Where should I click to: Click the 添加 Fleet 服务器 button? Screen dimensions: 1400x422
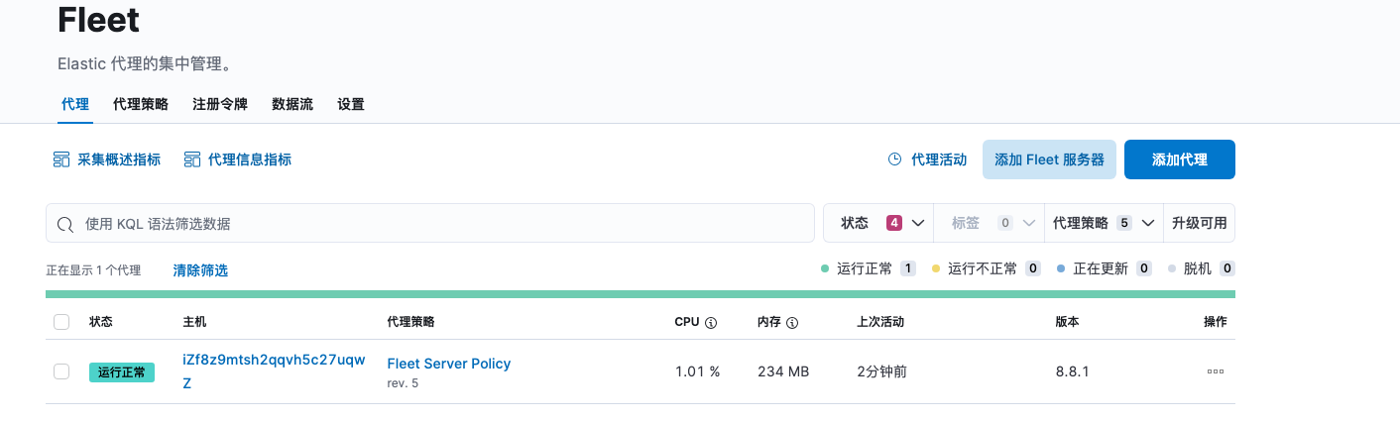pos(1050,159)
